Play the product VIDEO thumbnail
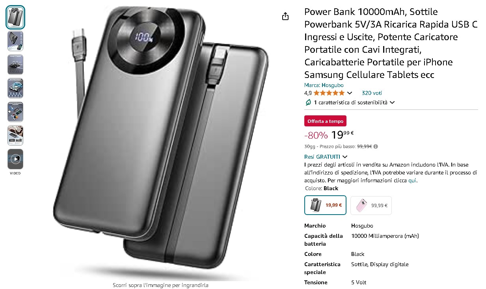 (15, 159)
